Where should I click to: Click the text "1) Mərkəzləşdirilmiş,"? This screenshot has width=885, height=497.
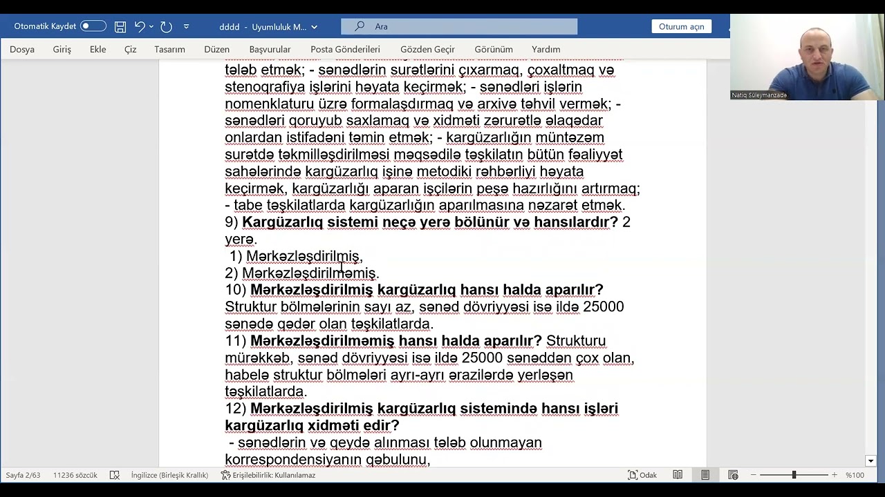[296, 256]
